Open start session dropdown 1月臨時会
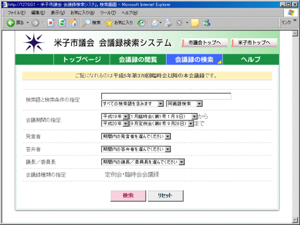This screenshot has height=225, width=300. 163,116
